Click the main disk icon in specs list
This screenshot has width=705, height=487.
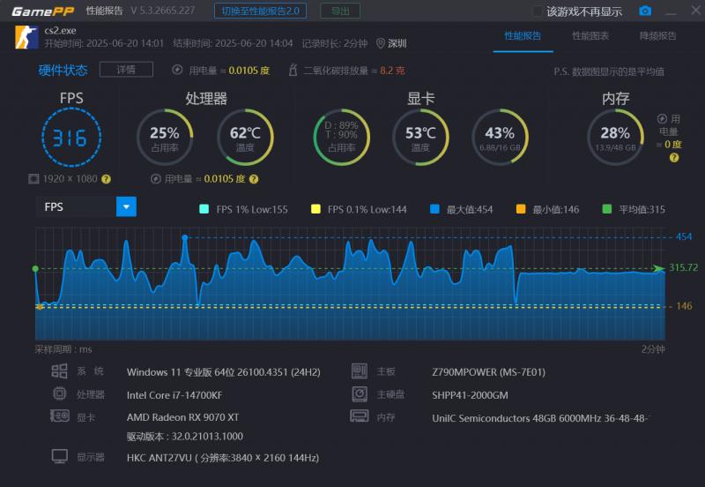(x=360, y=393)
